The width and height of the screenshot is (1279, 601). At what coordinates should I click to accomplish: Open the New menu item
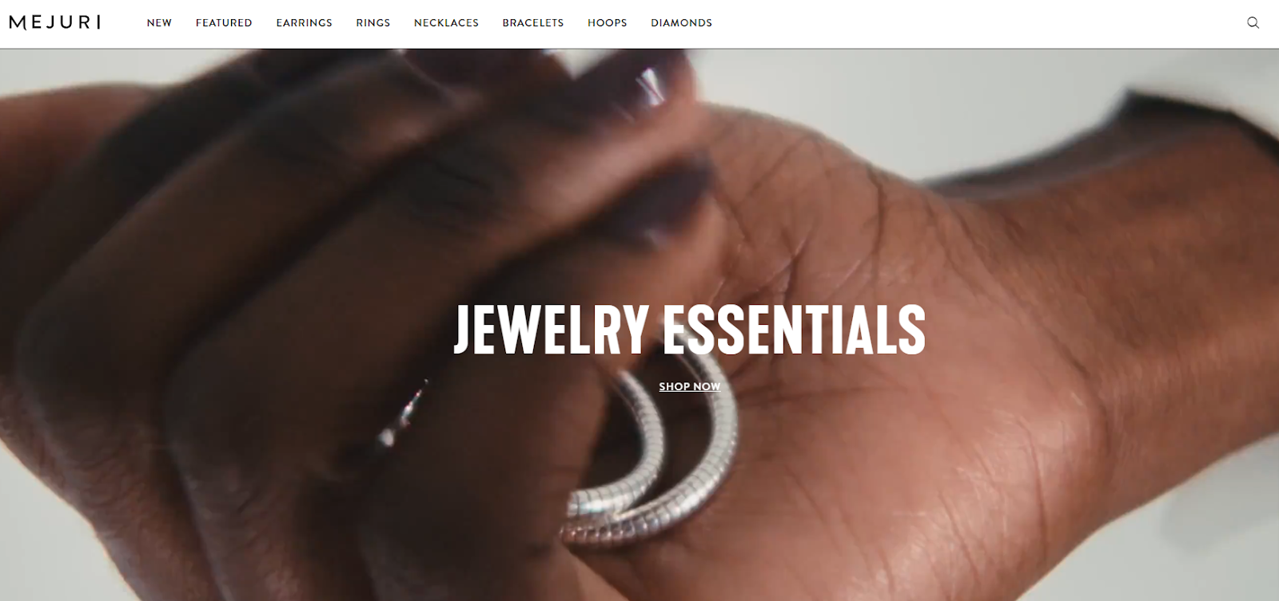click(159, 22)
